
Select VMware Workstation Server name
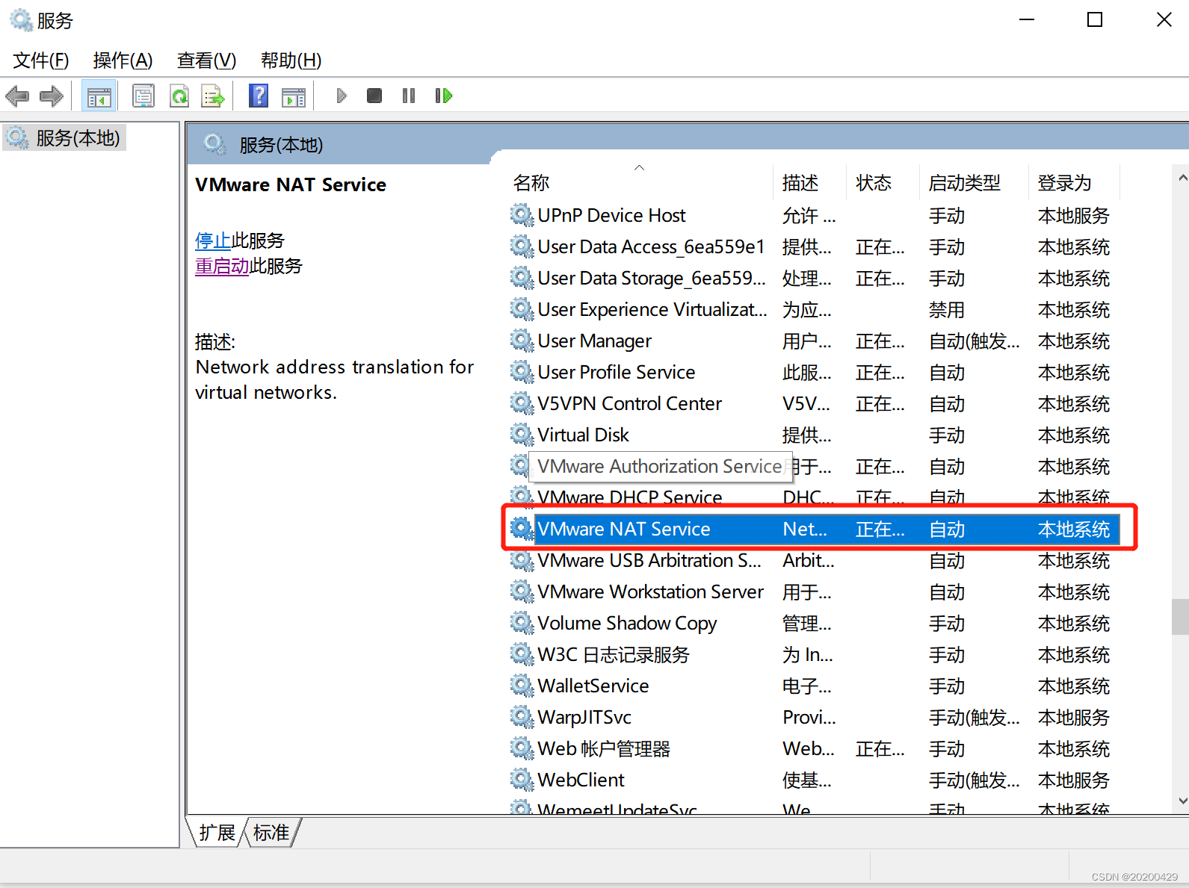pyautogui.click(x=650, y=592)
